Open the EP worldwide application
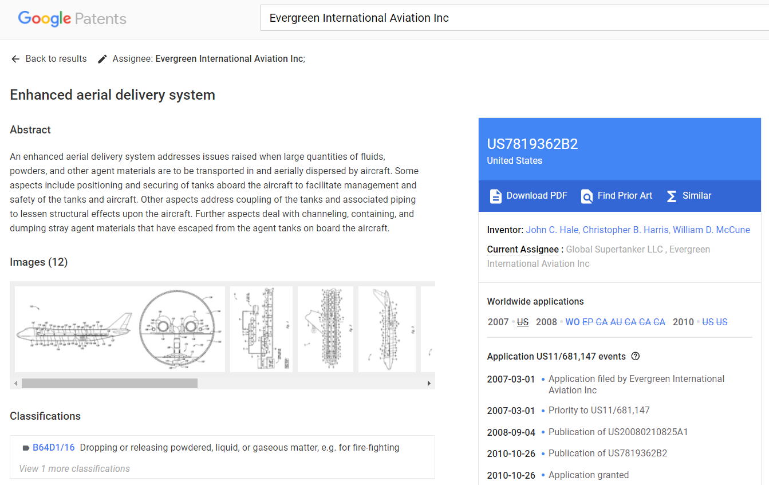769x485 pixels. [x=587, y=322]
